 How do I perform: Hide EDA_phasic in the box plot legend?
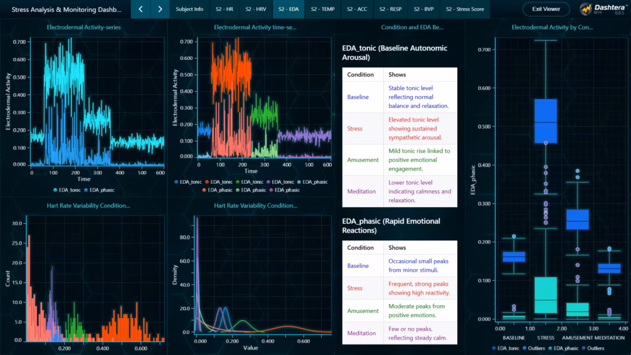click(563, 348)
